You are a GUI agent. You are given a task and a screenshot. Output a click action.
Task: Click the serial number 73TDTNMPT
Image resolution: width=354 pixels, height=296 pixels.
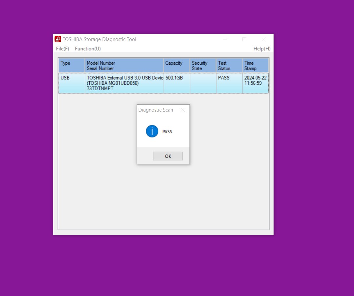[100, 88]
